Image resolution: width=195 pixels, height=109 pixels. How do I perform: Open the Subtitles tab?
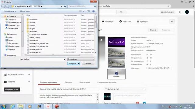point(142,21)
